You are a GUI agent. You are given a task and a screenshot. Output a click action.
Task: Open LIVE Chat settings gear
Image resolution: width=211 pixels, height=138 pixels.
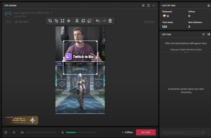pyautogui.click(x=203, y=34)
